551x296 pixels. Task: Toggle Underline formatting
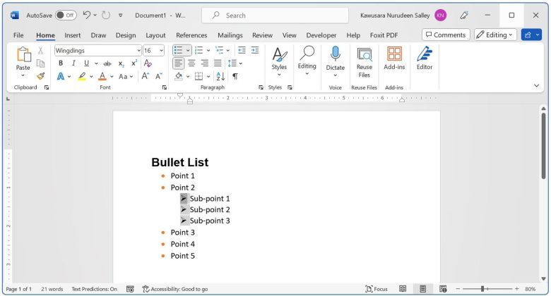tap(86, 63)
